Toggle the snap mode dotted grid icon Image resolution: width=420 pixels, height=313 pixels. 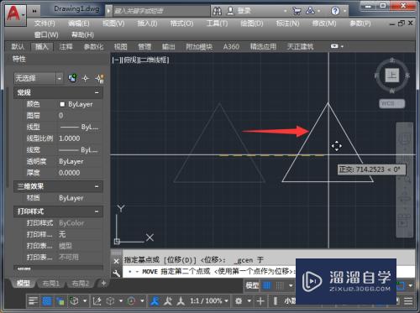point(280,285)
